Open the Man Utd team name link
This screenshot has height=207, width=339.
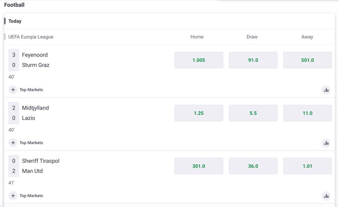click(x=33, y=171)
